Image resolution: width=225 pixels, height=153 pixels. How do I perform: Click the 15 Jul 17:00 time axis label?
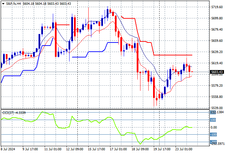click(96, 149)
